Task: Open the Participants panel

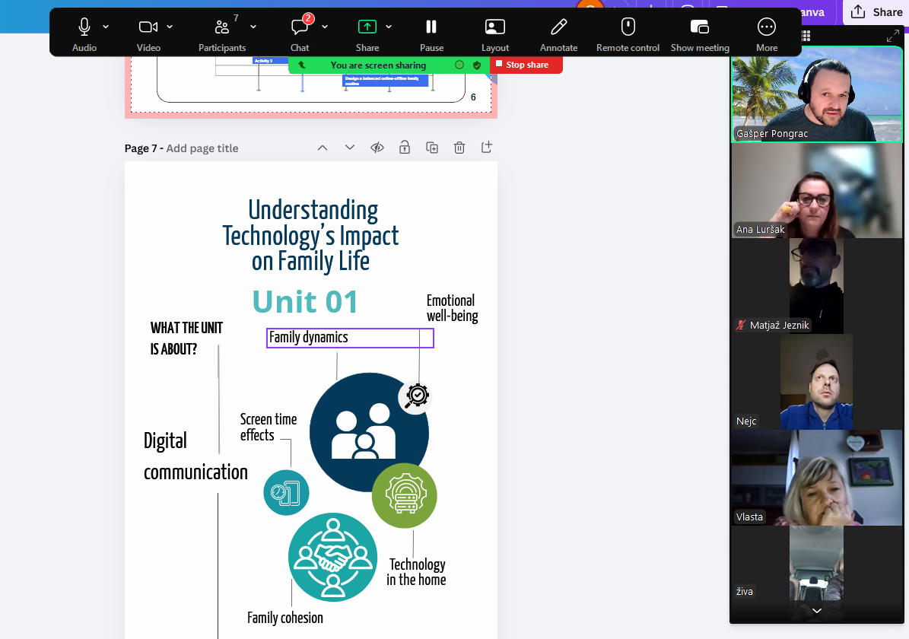Action: tap(222, 34)
